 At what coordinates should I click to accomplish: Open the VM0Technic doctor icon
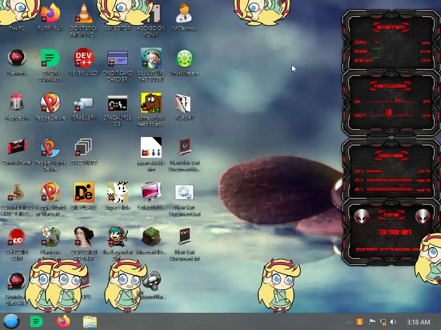[184, 13]
